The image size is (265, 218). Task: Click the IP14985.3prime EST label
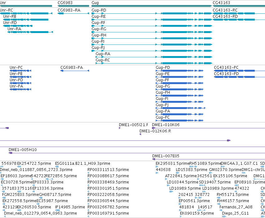(70, 207)
